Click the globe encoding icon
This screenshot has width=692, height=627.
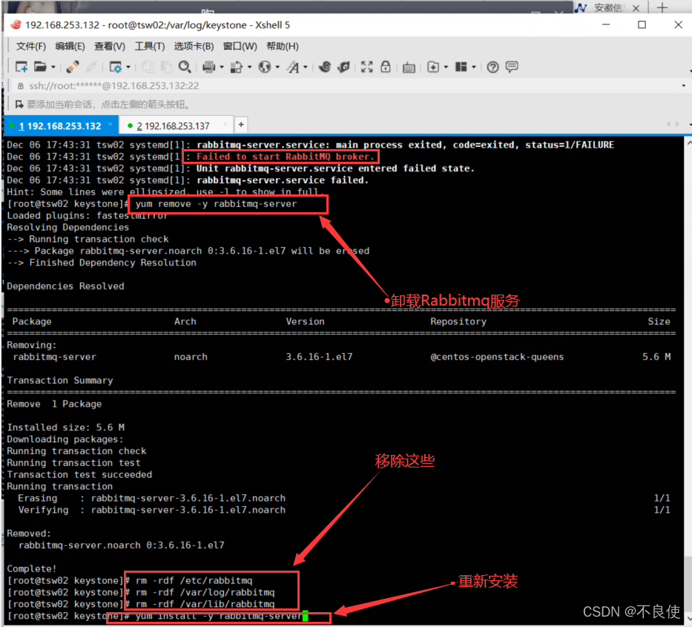[x=265, y=67]
